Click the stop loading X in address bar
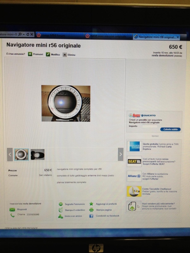Viewport: 190px width, 253px height. (32, 34)
